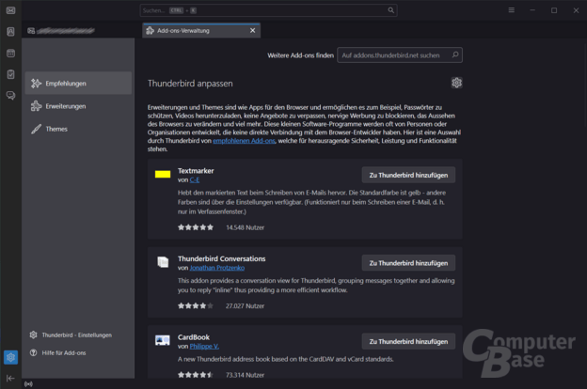Open the Tasks space icon
This screenshot has height=389, width=587.
pyautogui.click(x=10, y=74)
